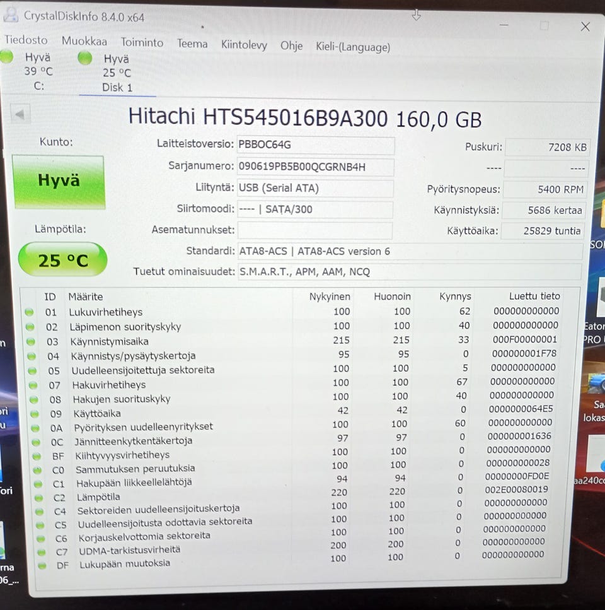605x610 pixels.
Task: Click the Käynnistyksiä 5686 kertaa value
Action: click(x=544, y=211)
